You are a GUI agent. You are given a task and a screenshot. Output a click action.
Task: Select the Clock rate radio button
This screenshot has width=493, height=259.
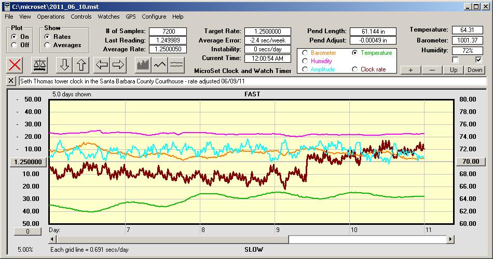click(x=354, y=69)
